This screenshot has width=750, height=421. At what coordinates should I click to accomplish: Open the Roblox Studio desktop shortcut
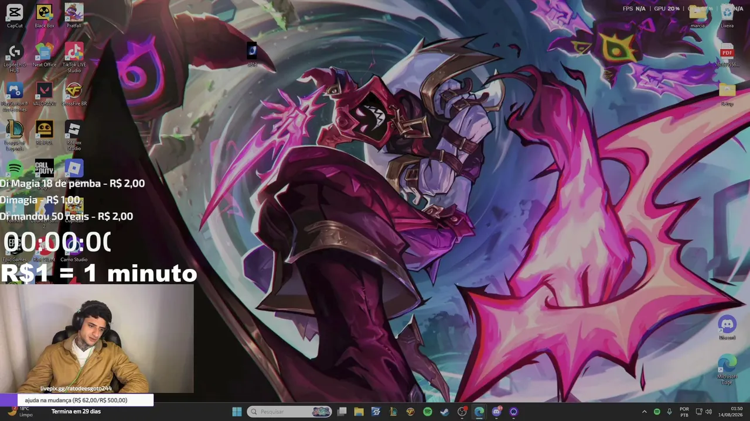click(x=74, y=136)
